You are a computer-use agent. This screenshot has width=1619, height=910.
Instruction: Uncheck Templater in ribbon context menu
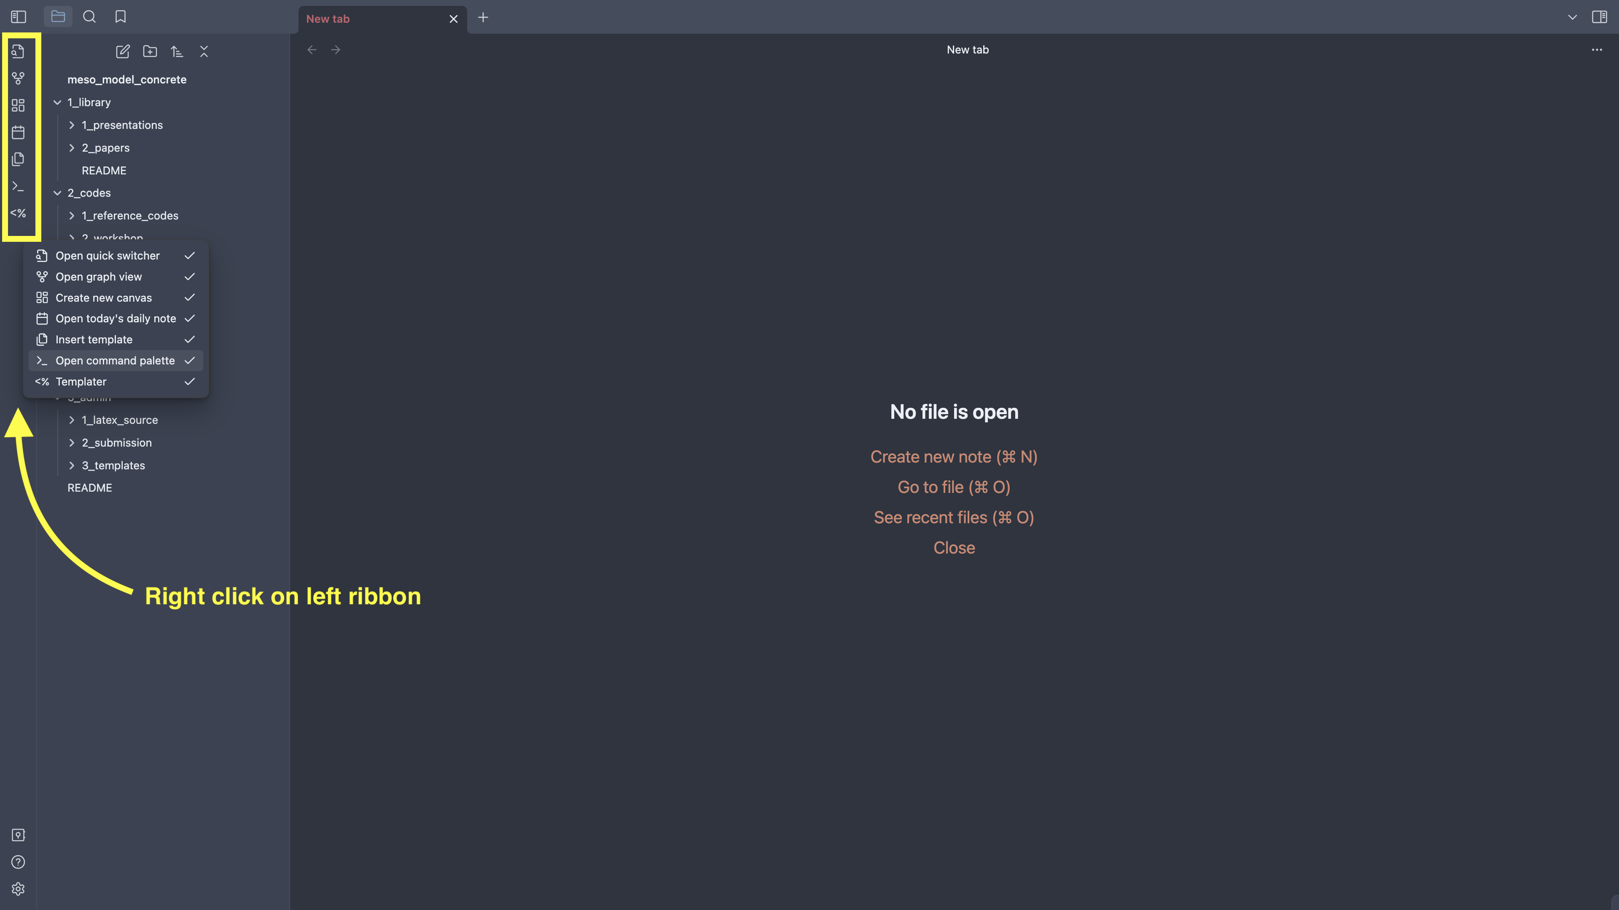(x=116, y=382)
